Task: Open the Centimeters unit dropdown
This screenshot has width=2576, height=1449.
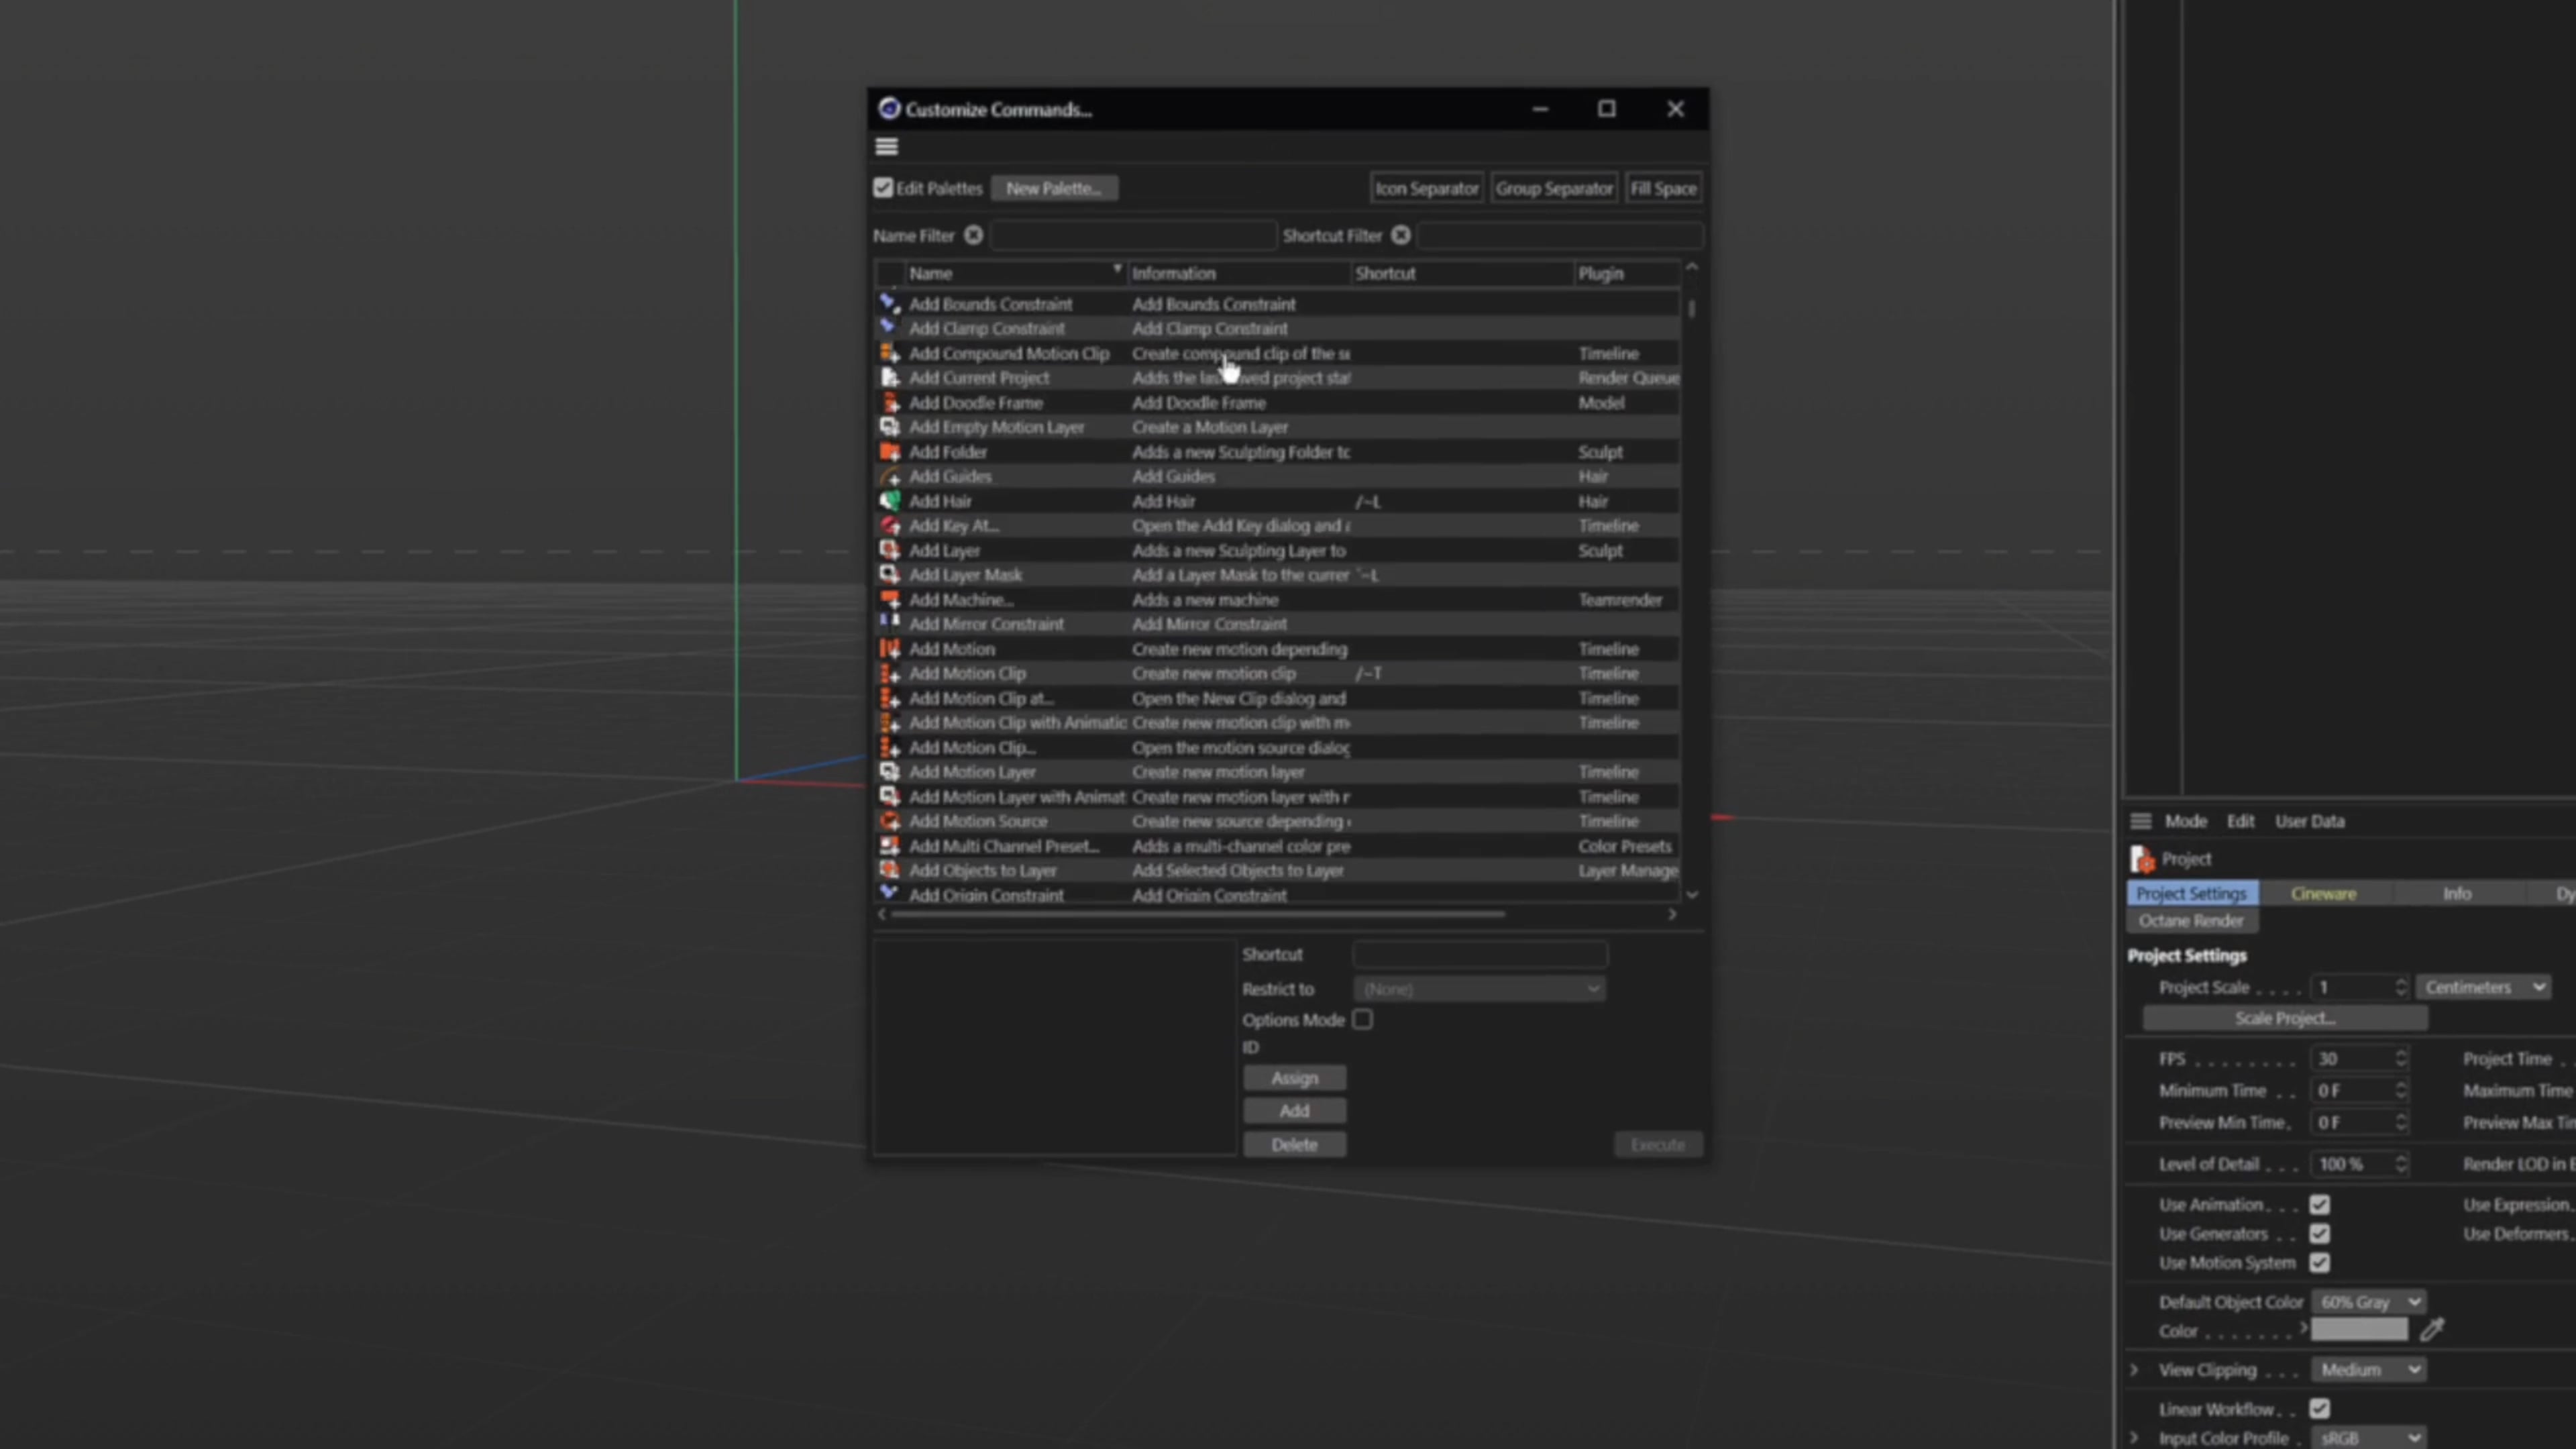Action: click(x=2483, y=987)
